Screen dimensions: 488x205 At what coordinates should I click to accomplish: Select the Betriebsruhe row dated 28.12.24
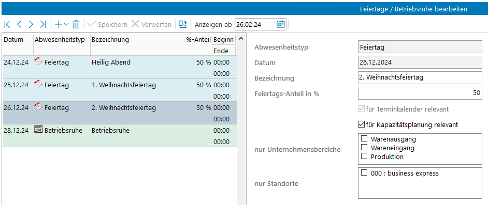120,136
